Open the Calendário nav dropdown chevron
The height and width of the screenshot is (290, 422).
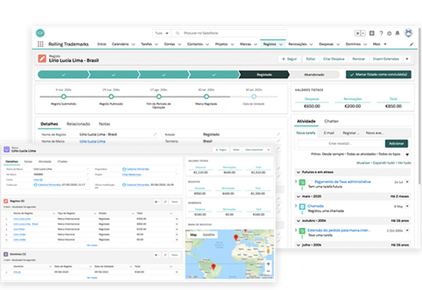point(134,44)
